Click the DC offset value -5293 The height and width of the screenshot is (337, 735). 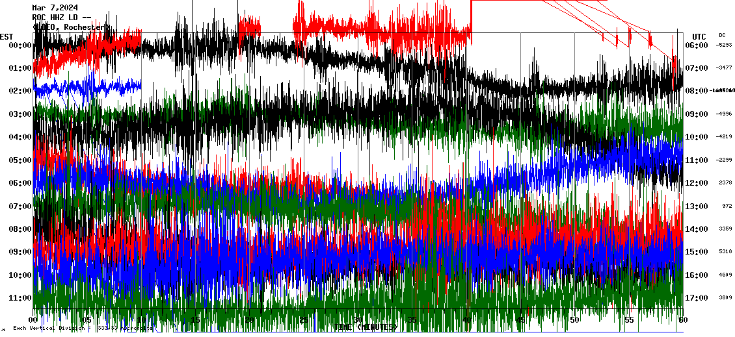724,45
